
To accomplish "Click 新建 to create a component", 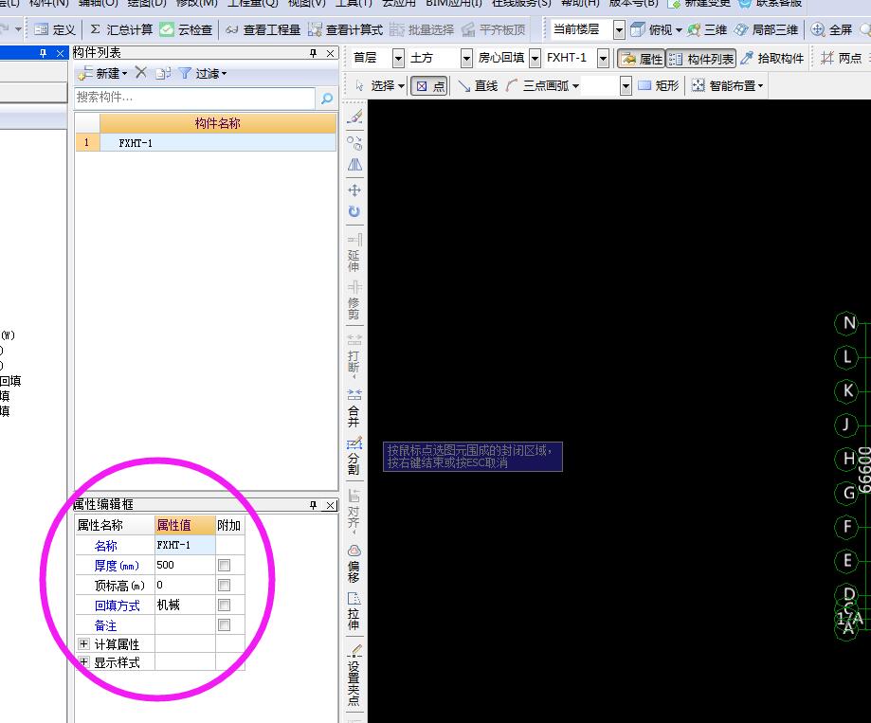I will click(x=102, y=73).
